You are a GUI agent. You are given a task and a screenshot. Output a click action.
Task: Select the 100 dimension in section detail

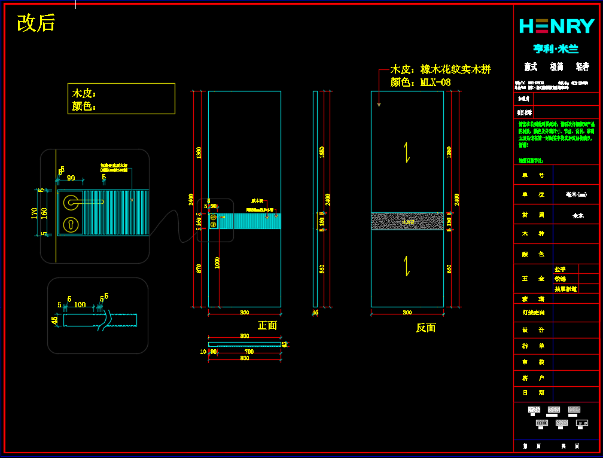(x=80, y=304)
